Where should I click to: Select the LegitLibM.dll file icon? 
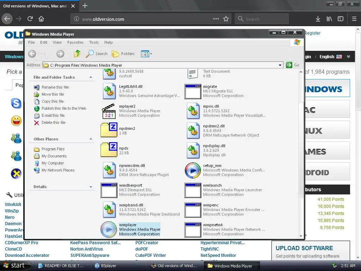(x=109, y=91)
